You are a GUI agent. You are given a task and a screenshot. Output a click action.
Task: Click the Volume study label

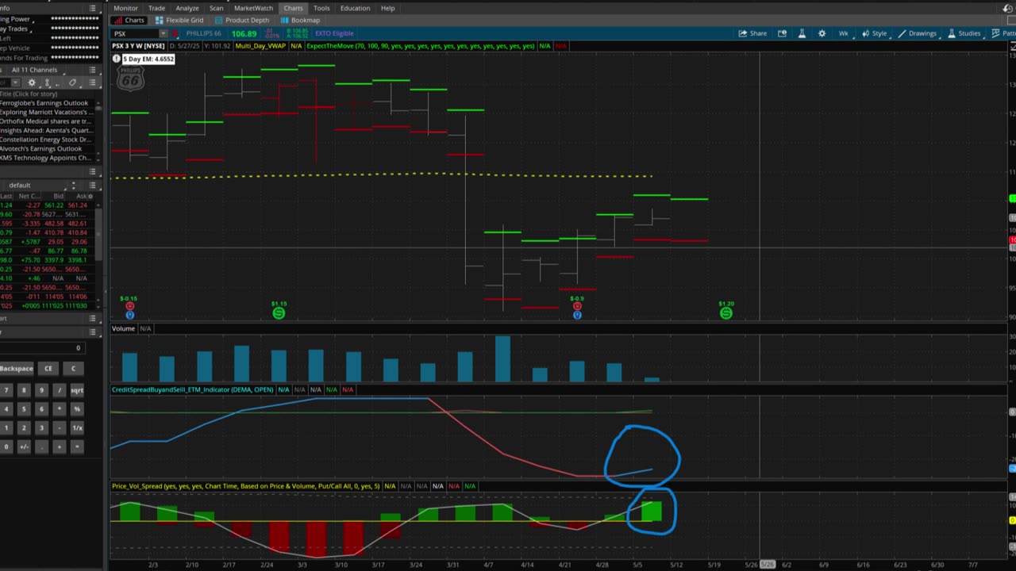point(123,328)
